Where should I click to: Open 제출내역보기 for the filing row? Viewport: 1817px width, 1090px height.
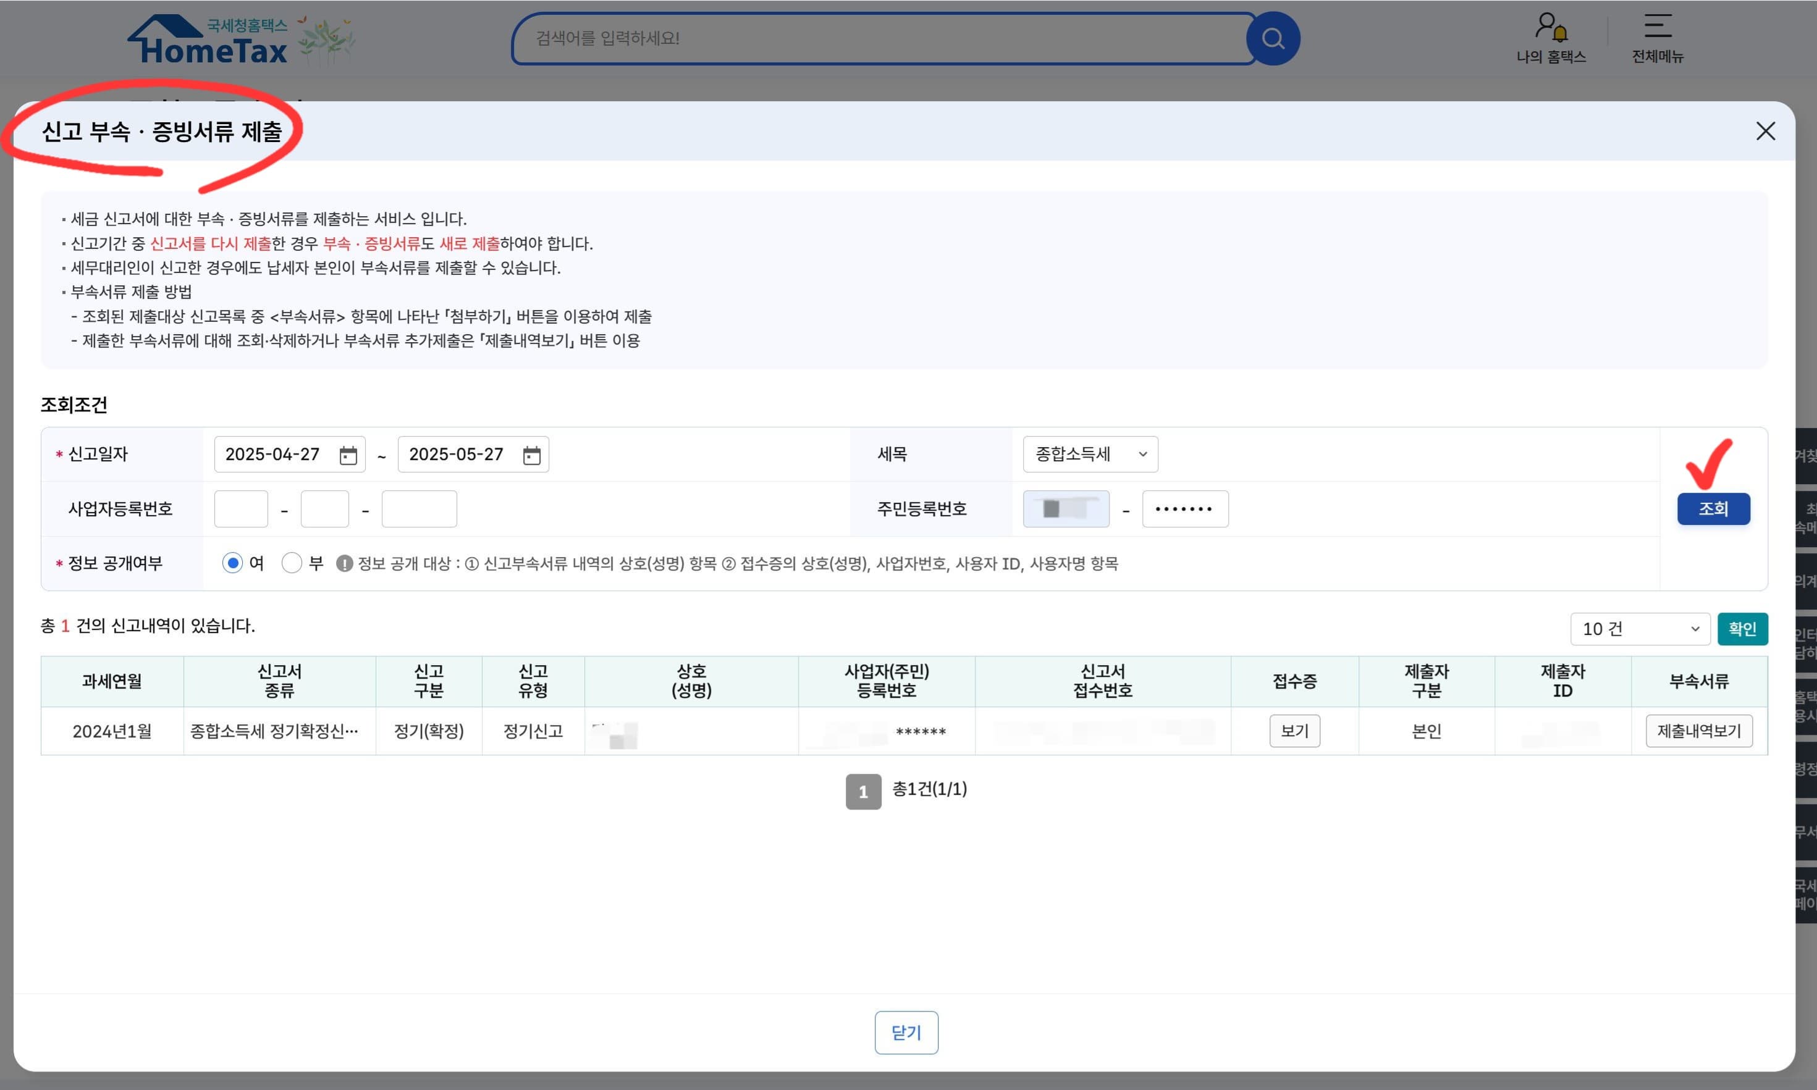click(x=1698, y=731)
